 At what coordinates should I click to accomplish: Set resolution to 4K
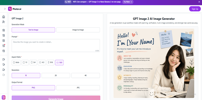[86, 75]
